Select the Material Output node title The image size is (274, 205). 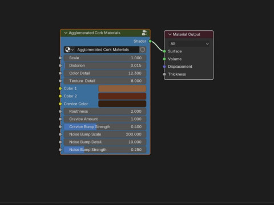(x=187, y=34)
